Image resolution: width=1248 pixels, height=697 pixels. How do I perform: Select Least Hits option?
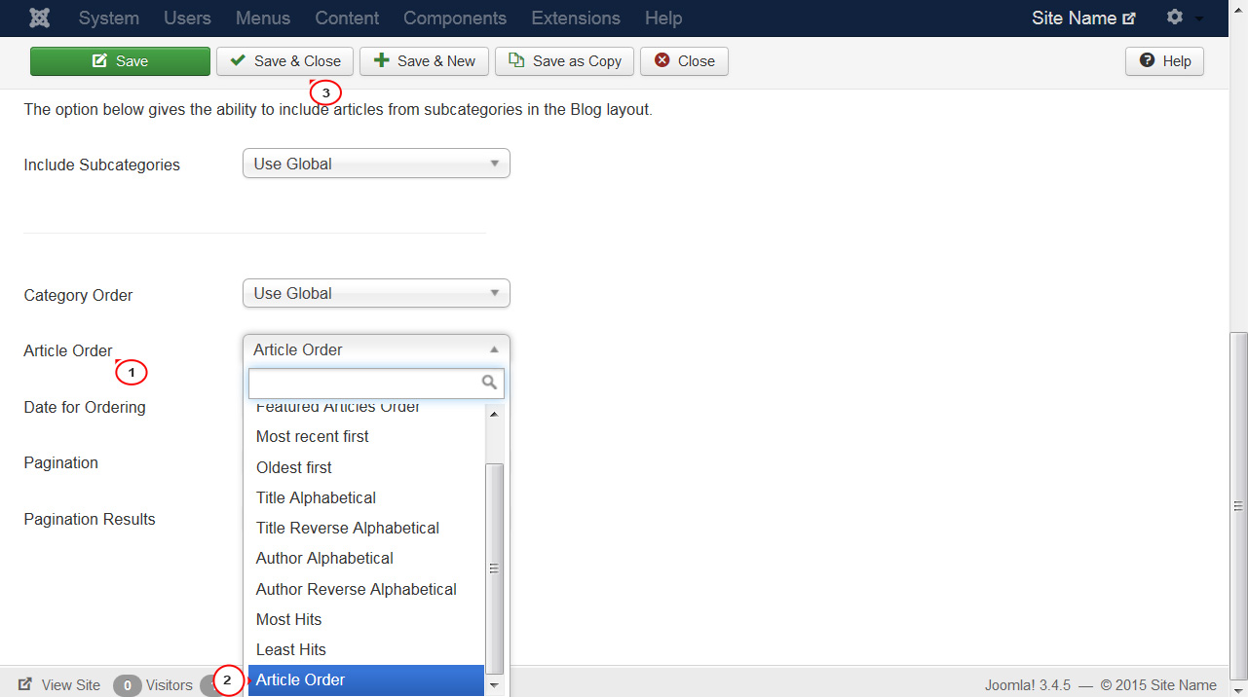tap(366, 649)
